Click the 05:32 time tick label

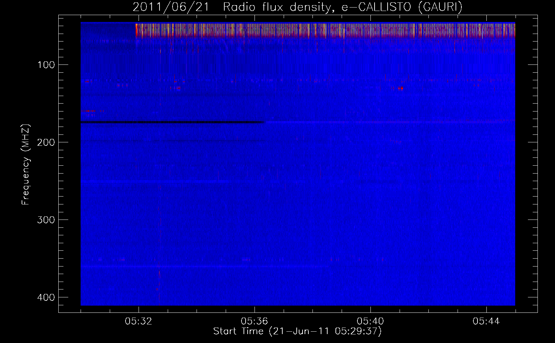[139, 321]
